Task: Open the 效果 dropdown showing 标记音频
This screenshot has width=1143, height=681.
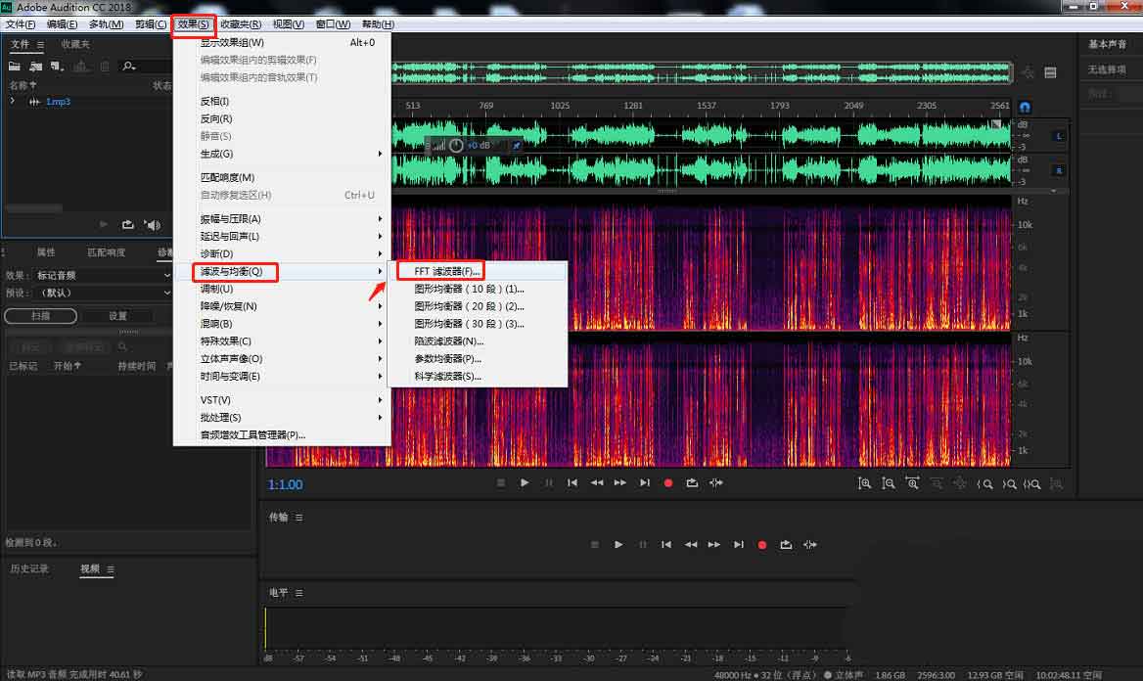Action: 103,276
